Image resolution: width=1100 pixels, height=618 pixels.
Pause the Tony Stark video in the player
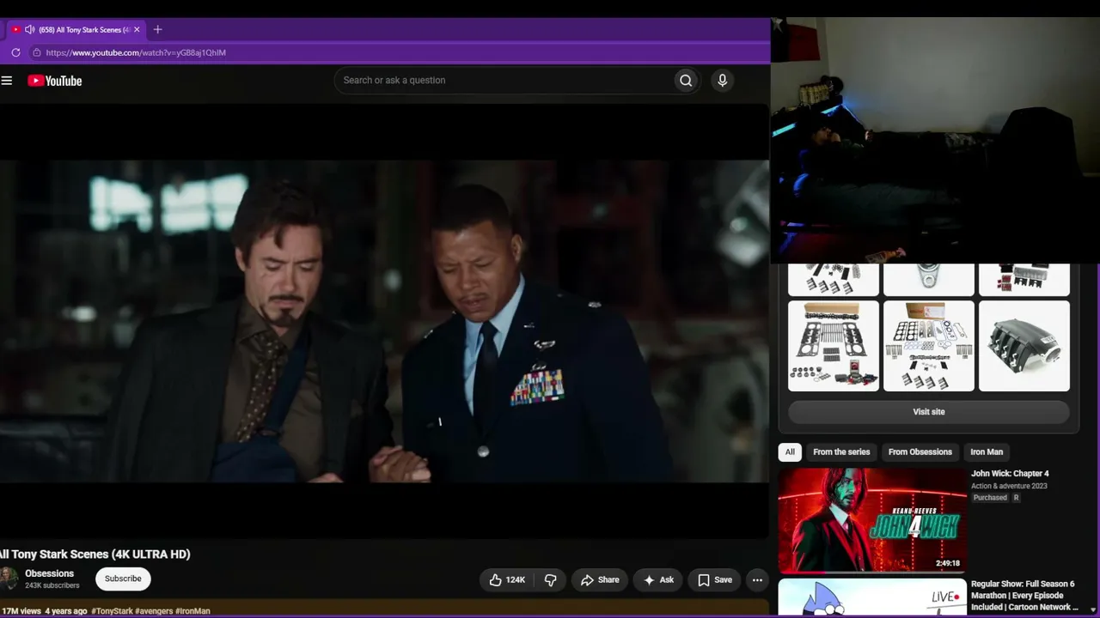(384, 321)
